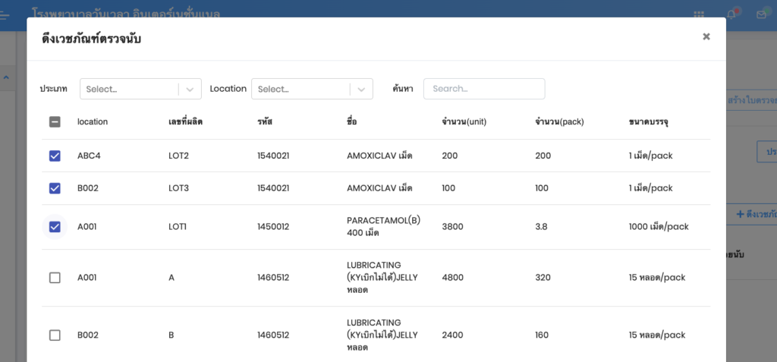The image size is (777, 362).
Task: Click the Location dropdown arrow chevron
Action: (362, 89)
